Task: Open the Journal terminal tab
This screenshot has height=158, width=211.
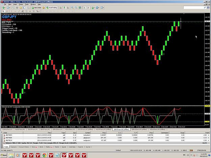Action: tap(88, 147)
